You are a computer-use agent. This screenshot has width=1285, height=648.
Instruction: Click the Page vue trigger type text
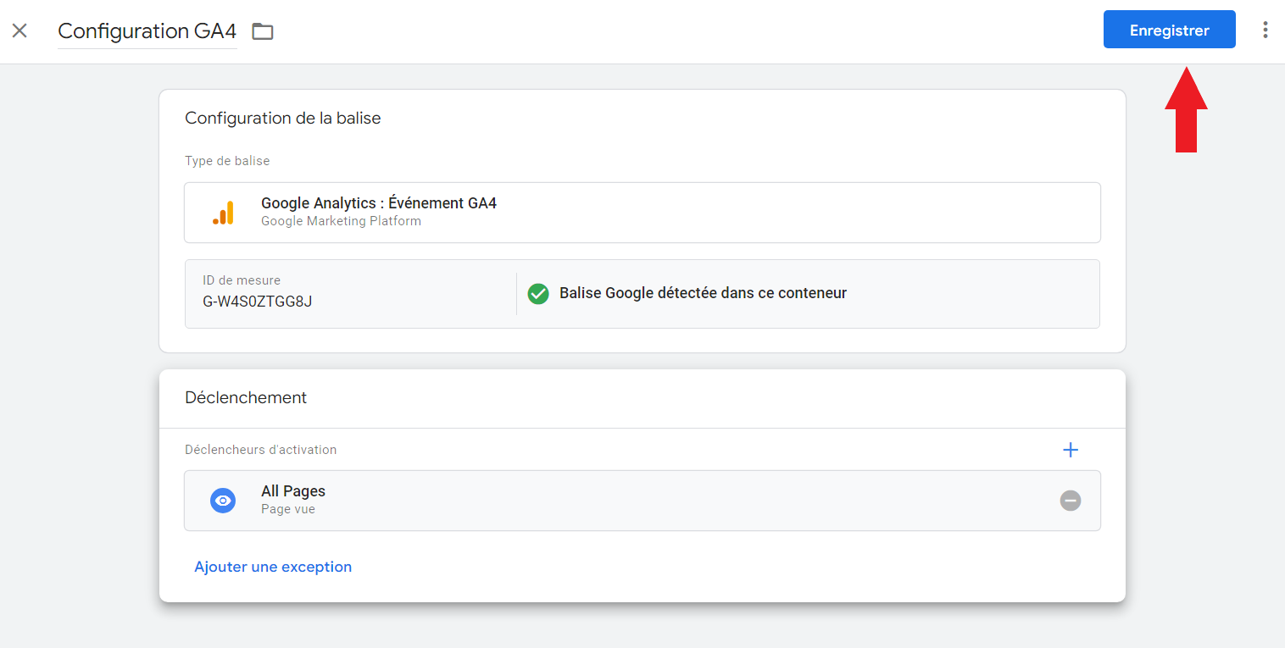tap(288, 509)
